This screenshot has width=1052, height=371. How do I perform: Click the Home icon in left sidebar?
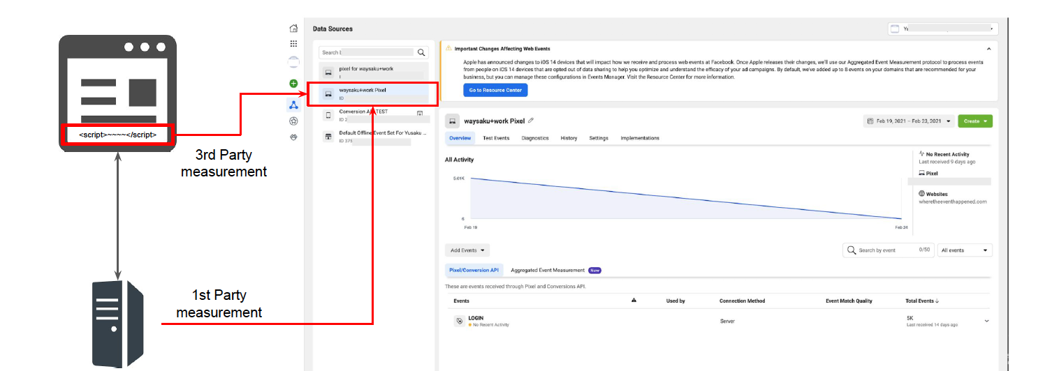293,29
